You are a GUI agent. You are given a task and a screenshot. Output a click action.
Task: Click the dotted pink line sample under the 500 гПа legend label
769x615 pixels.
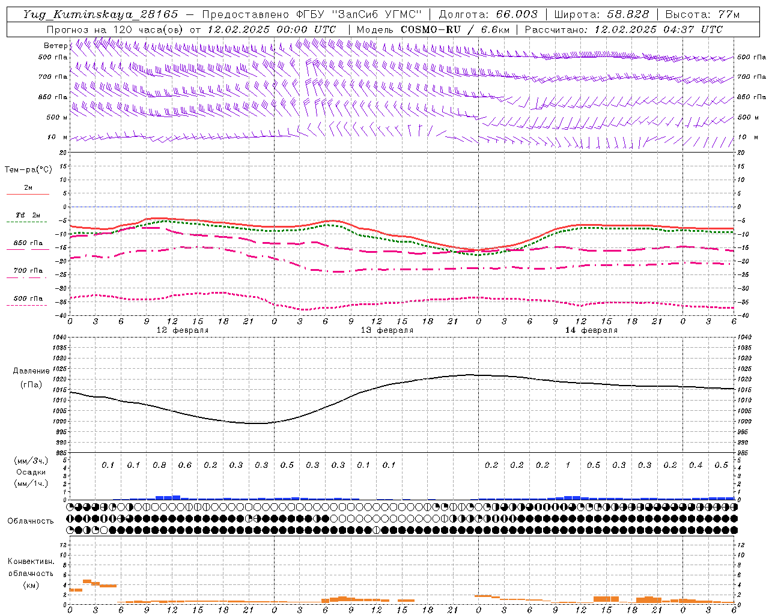point(27,305)
